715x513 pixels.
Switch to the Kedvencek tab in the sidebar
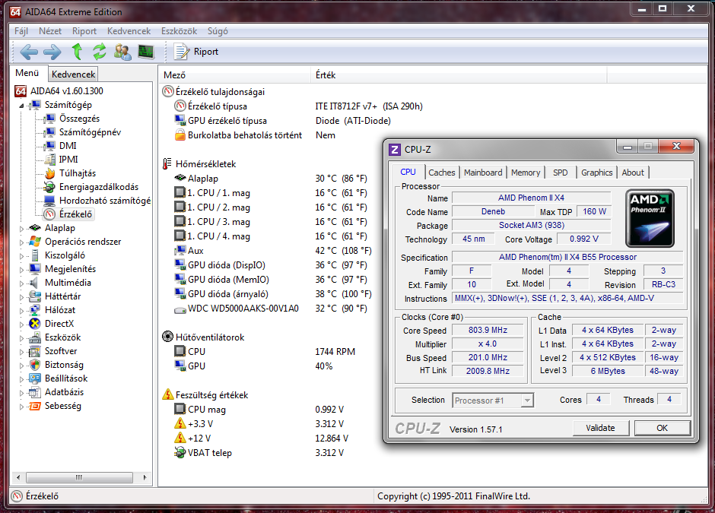74,74
